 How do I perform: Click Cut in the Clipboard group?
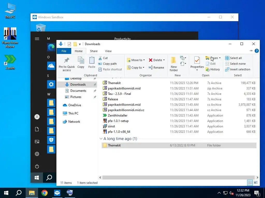pos(103,58)
